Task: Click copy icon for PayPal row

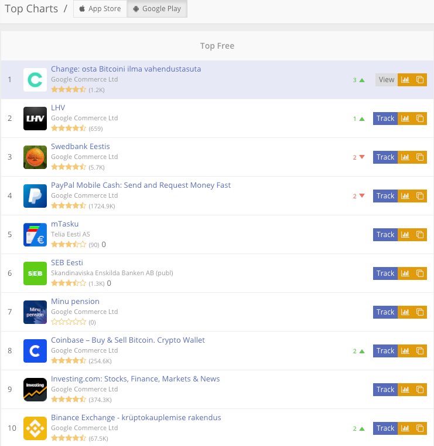Action: [420, 195]
